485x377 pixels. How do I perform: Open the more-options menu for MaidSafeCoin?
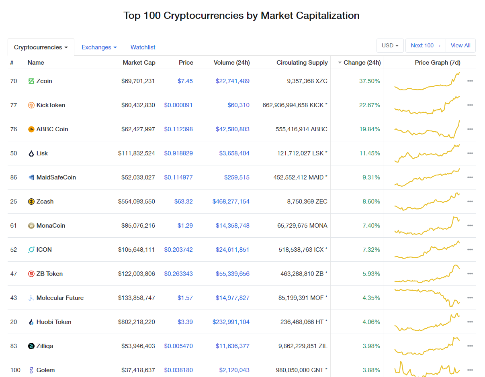click(470, 177)
